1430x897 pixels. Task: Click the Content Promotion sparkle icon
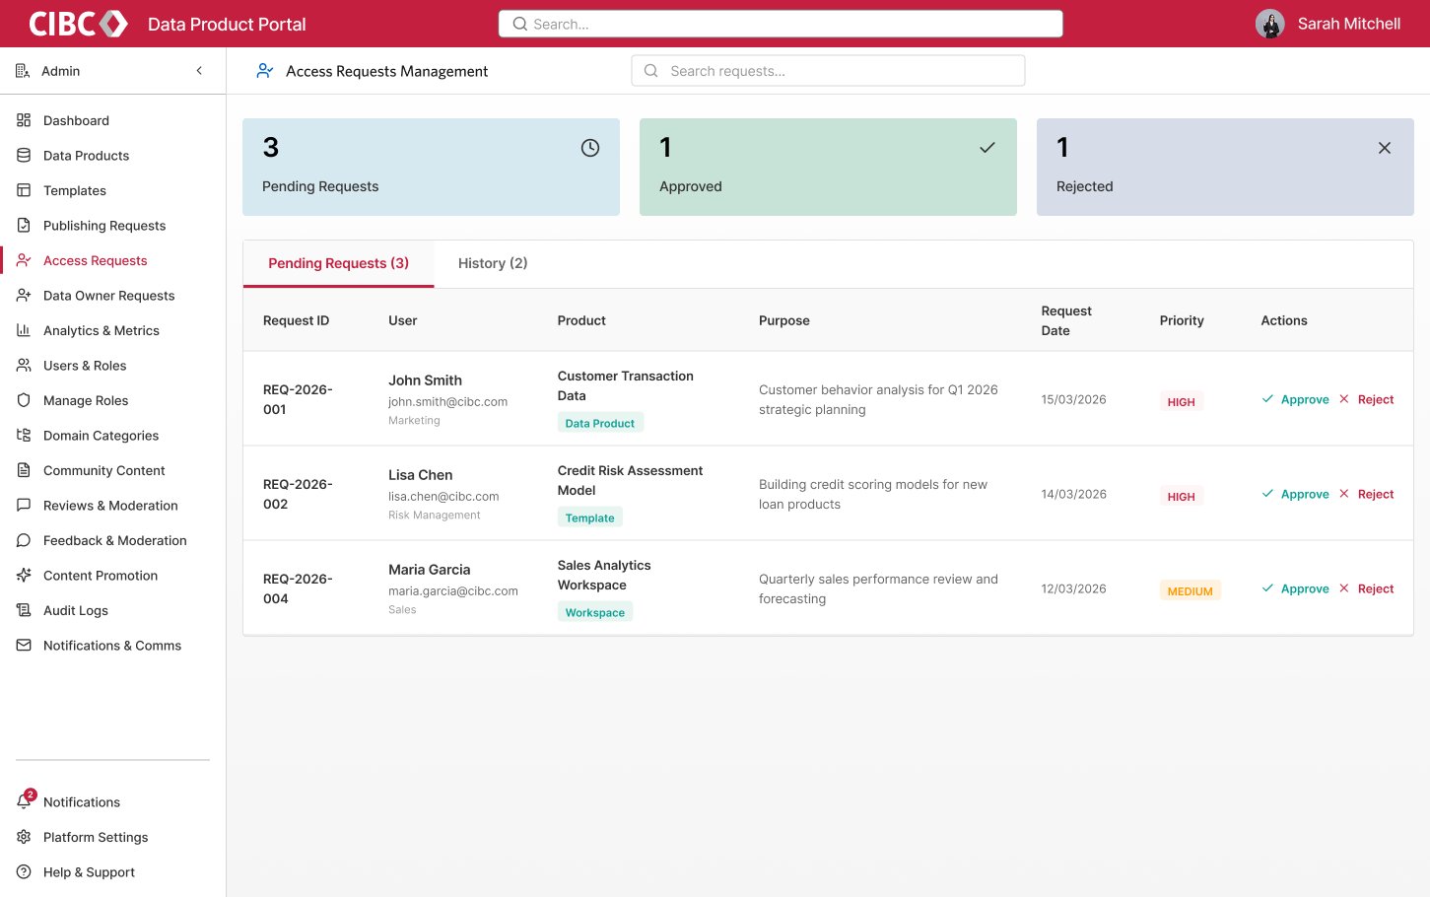24,576
